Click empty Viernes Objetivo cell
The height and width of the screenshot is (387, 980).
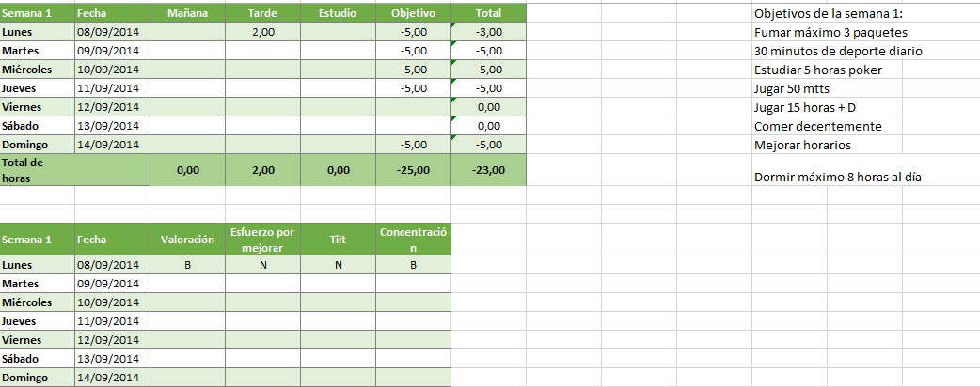[413, 107]
